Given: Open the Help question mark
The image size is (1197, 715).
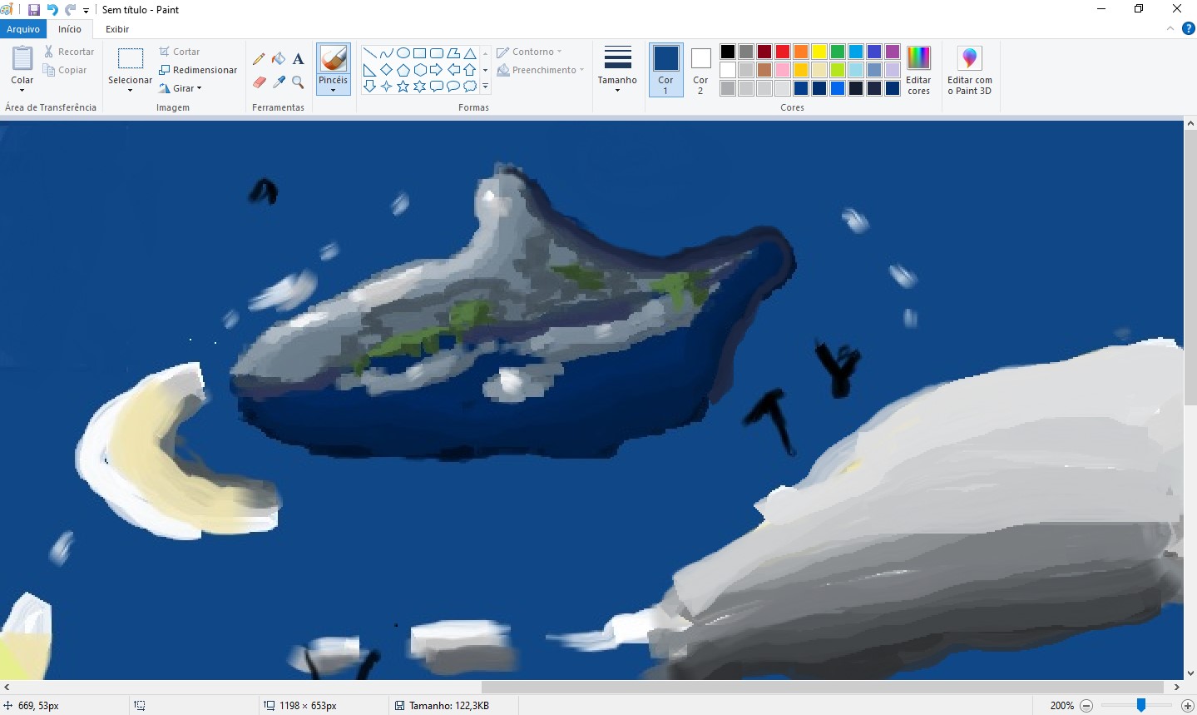Looking at the screenshot, I should (x=1189, y=28).
